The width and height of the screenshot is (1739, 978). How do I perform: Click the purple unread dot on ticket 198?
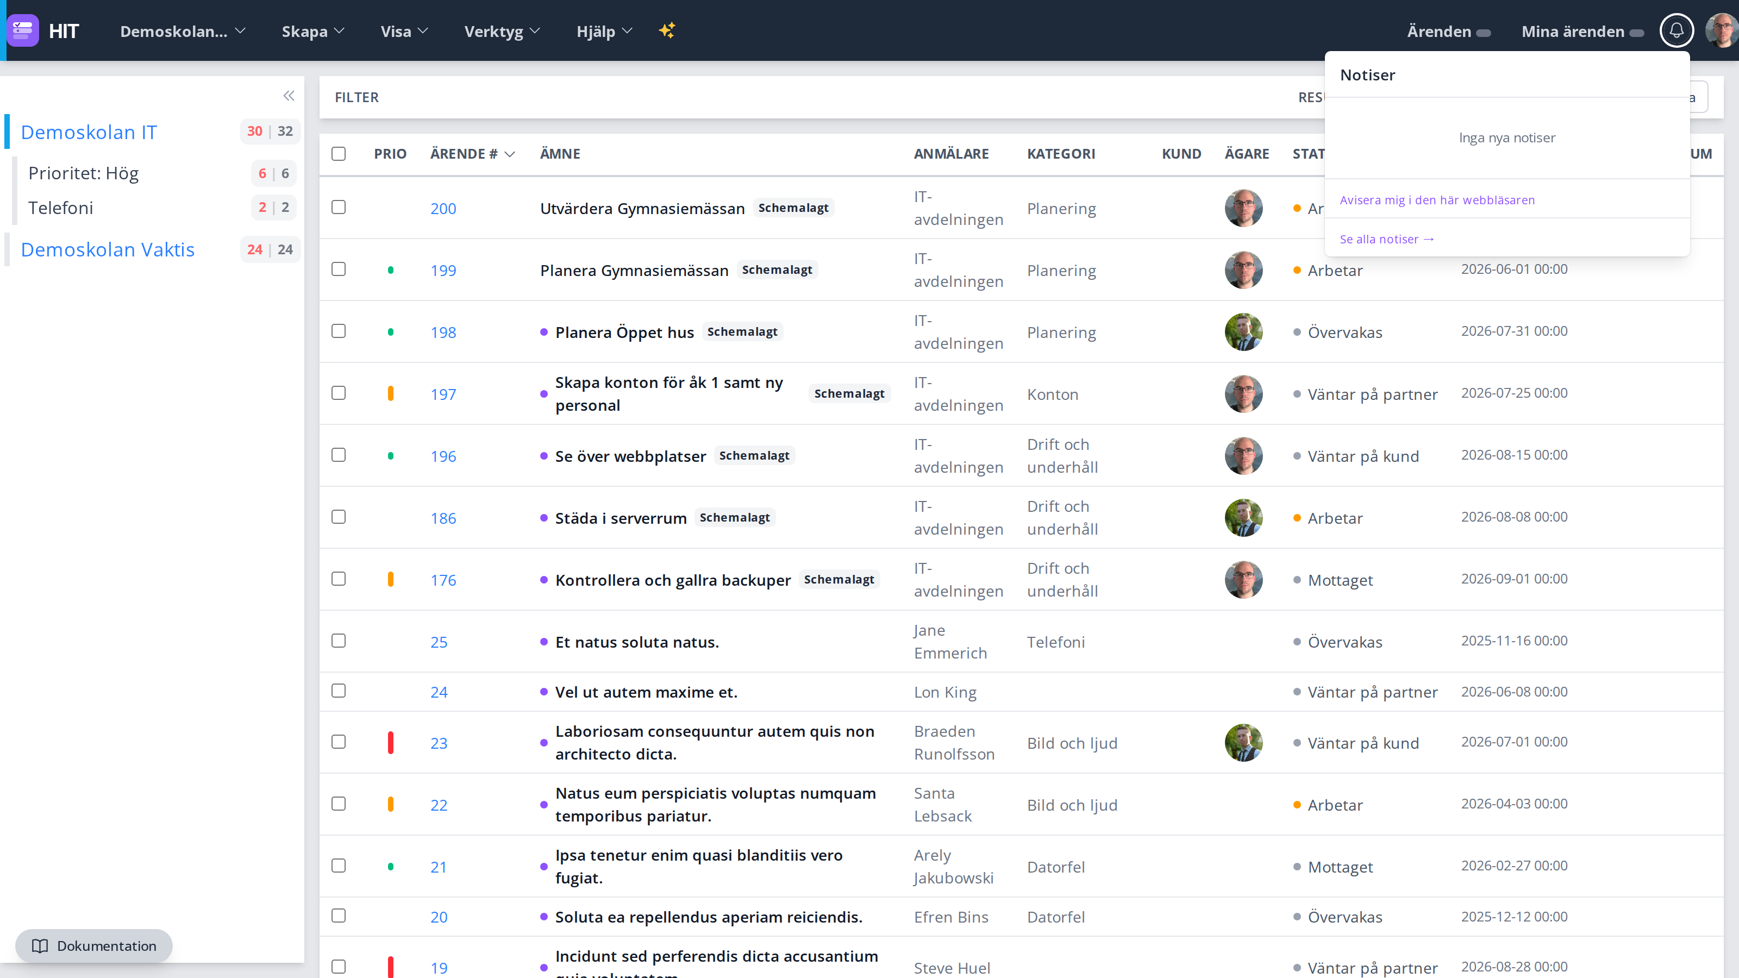click(543, 332)
